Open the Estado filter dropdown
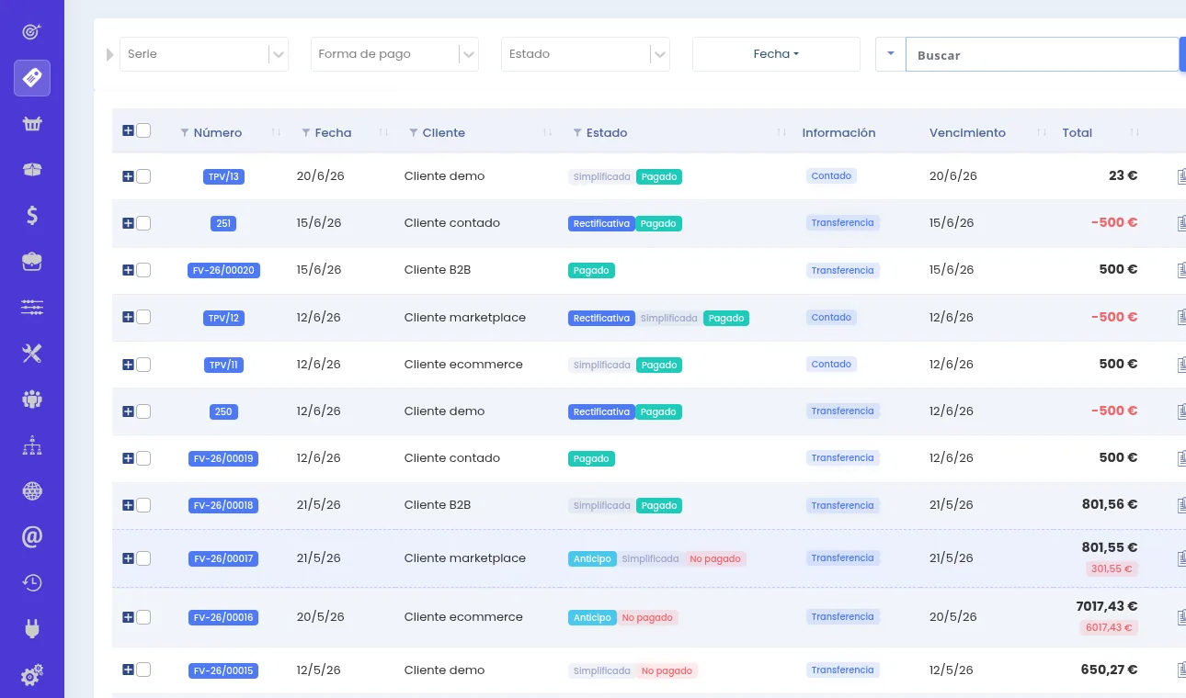1186x698 pixels. pos(585,54)
